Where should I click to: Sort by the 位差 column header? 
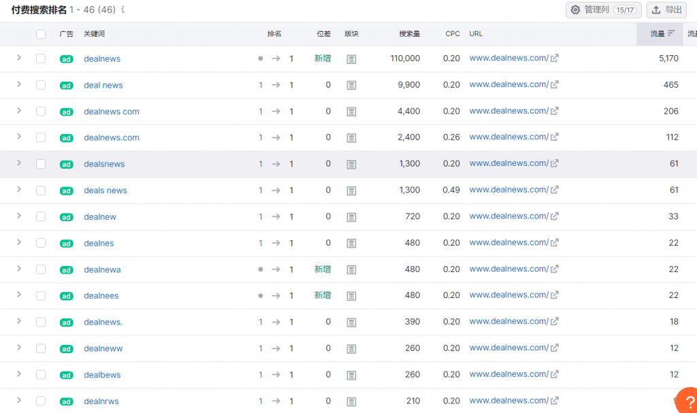pos(323,34)
